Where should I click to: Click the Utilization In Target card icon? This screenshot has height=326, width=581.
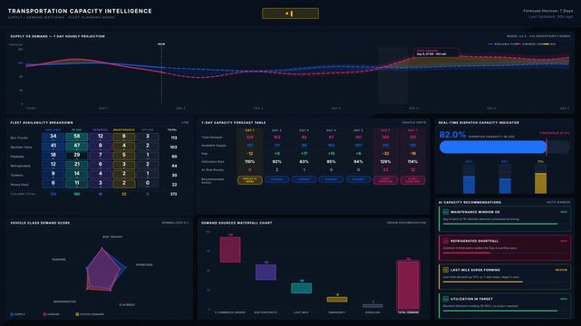click(446, 299)
